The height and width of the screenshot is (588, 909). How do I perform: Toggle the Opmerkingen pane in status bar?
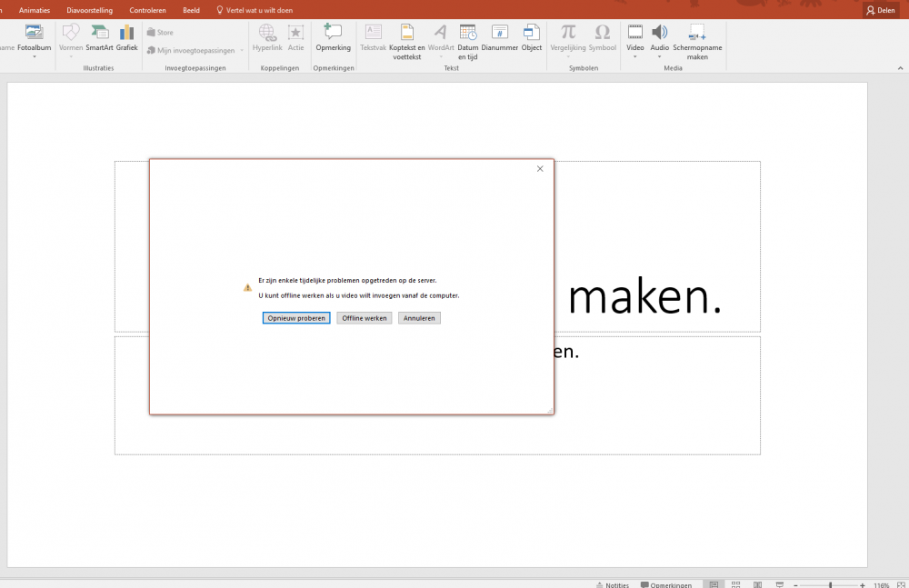point(666,584)
